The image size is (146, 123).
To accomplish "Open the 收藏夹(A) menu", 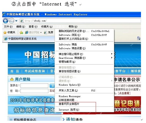I will pyautogui.click(x=47, y=27).
